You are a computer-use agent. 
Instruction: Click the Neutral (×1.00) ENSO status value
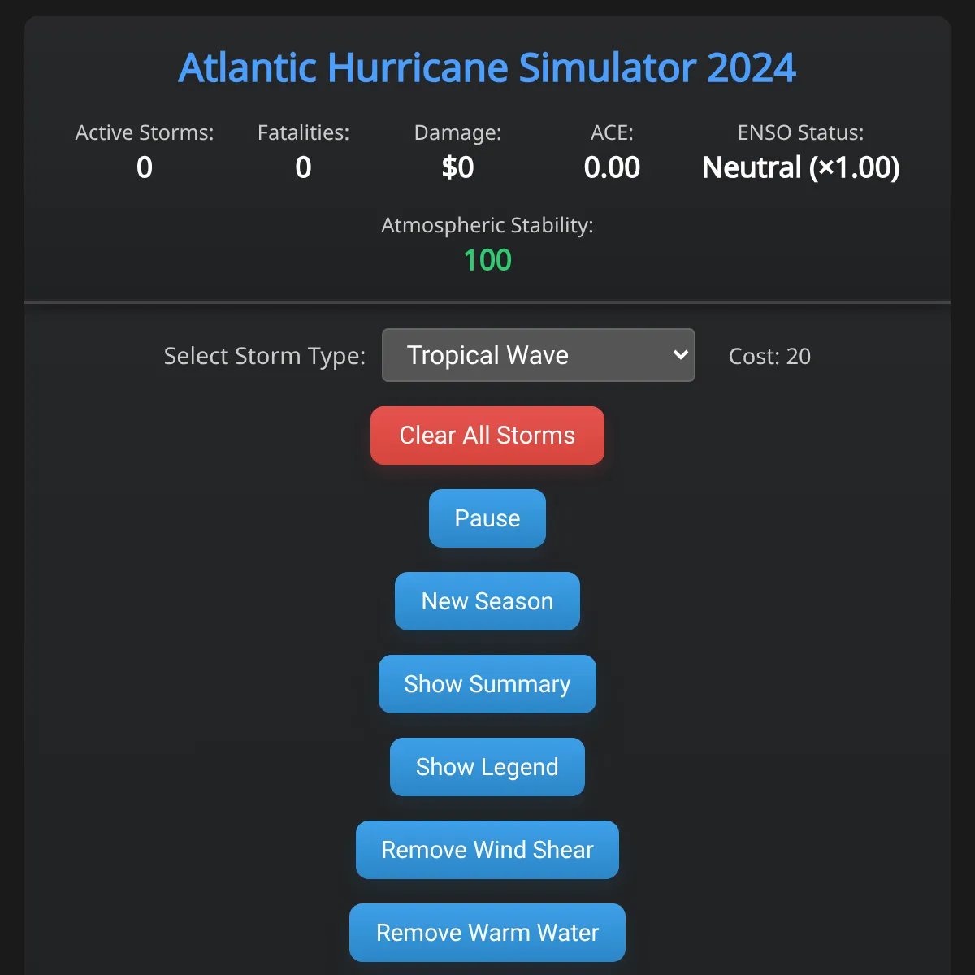(x=800, y=167)
